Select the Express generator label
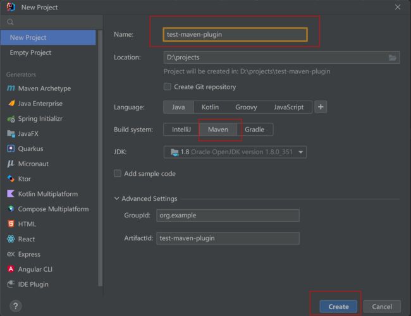Viewport: 411px width, 316px height. pos(29,254)
